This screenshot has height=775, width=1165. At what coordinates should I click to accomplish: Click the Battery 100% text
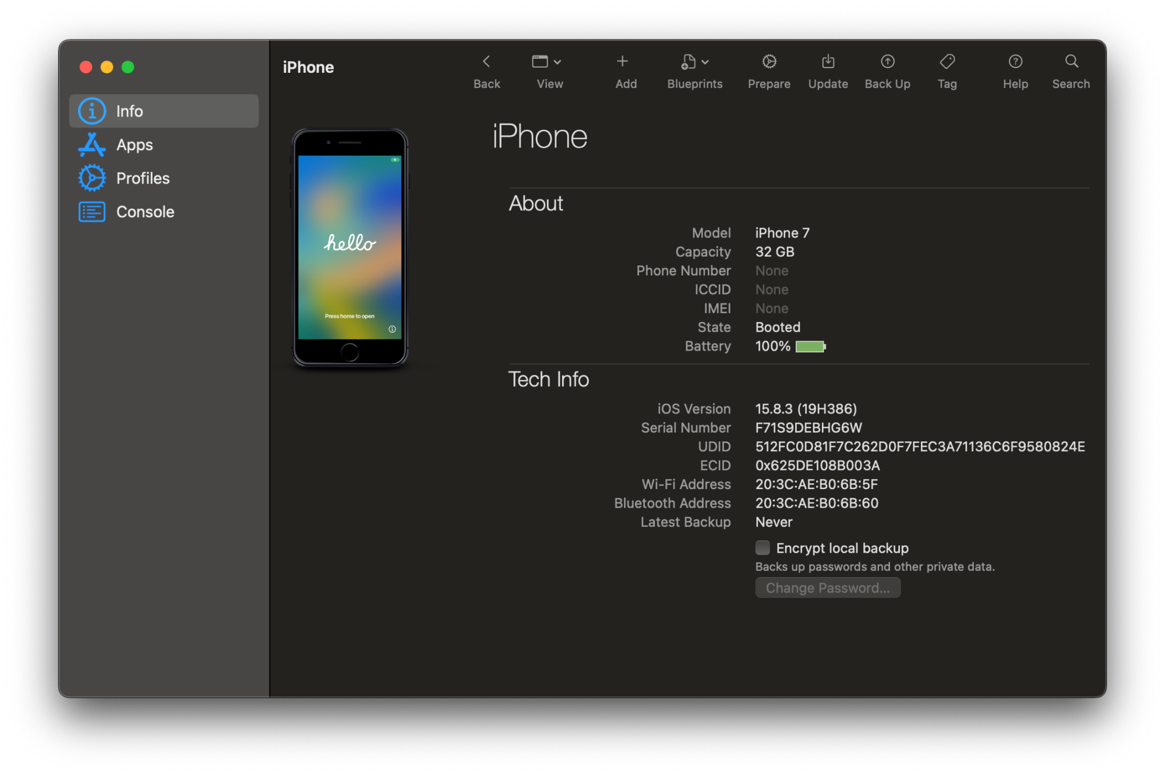pyautogui.click(x=772, y=346)
